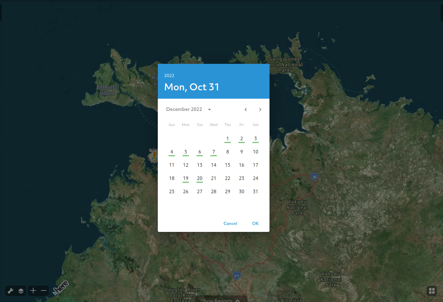Select route shield 21 near Douglas River
This screenshot has height=302, width=443.
coord(237,275)
